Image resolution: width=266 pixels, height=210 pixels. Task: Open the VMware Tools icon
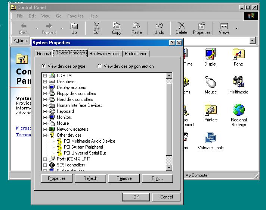(210, 138)
